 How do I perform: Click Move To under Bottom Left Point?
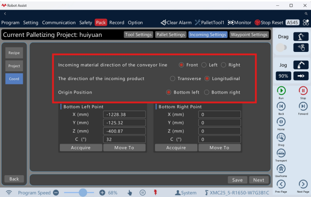[124, 148]
